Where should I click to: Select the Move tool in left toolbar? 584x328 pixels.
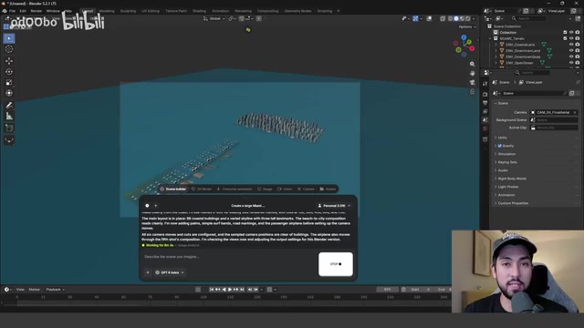(9, 61)
